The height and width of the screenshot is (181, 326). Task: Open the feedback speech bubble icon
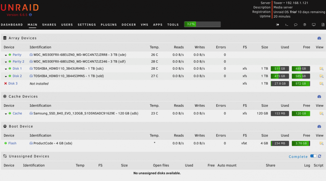pyautogui.click(x=296, y=25)
